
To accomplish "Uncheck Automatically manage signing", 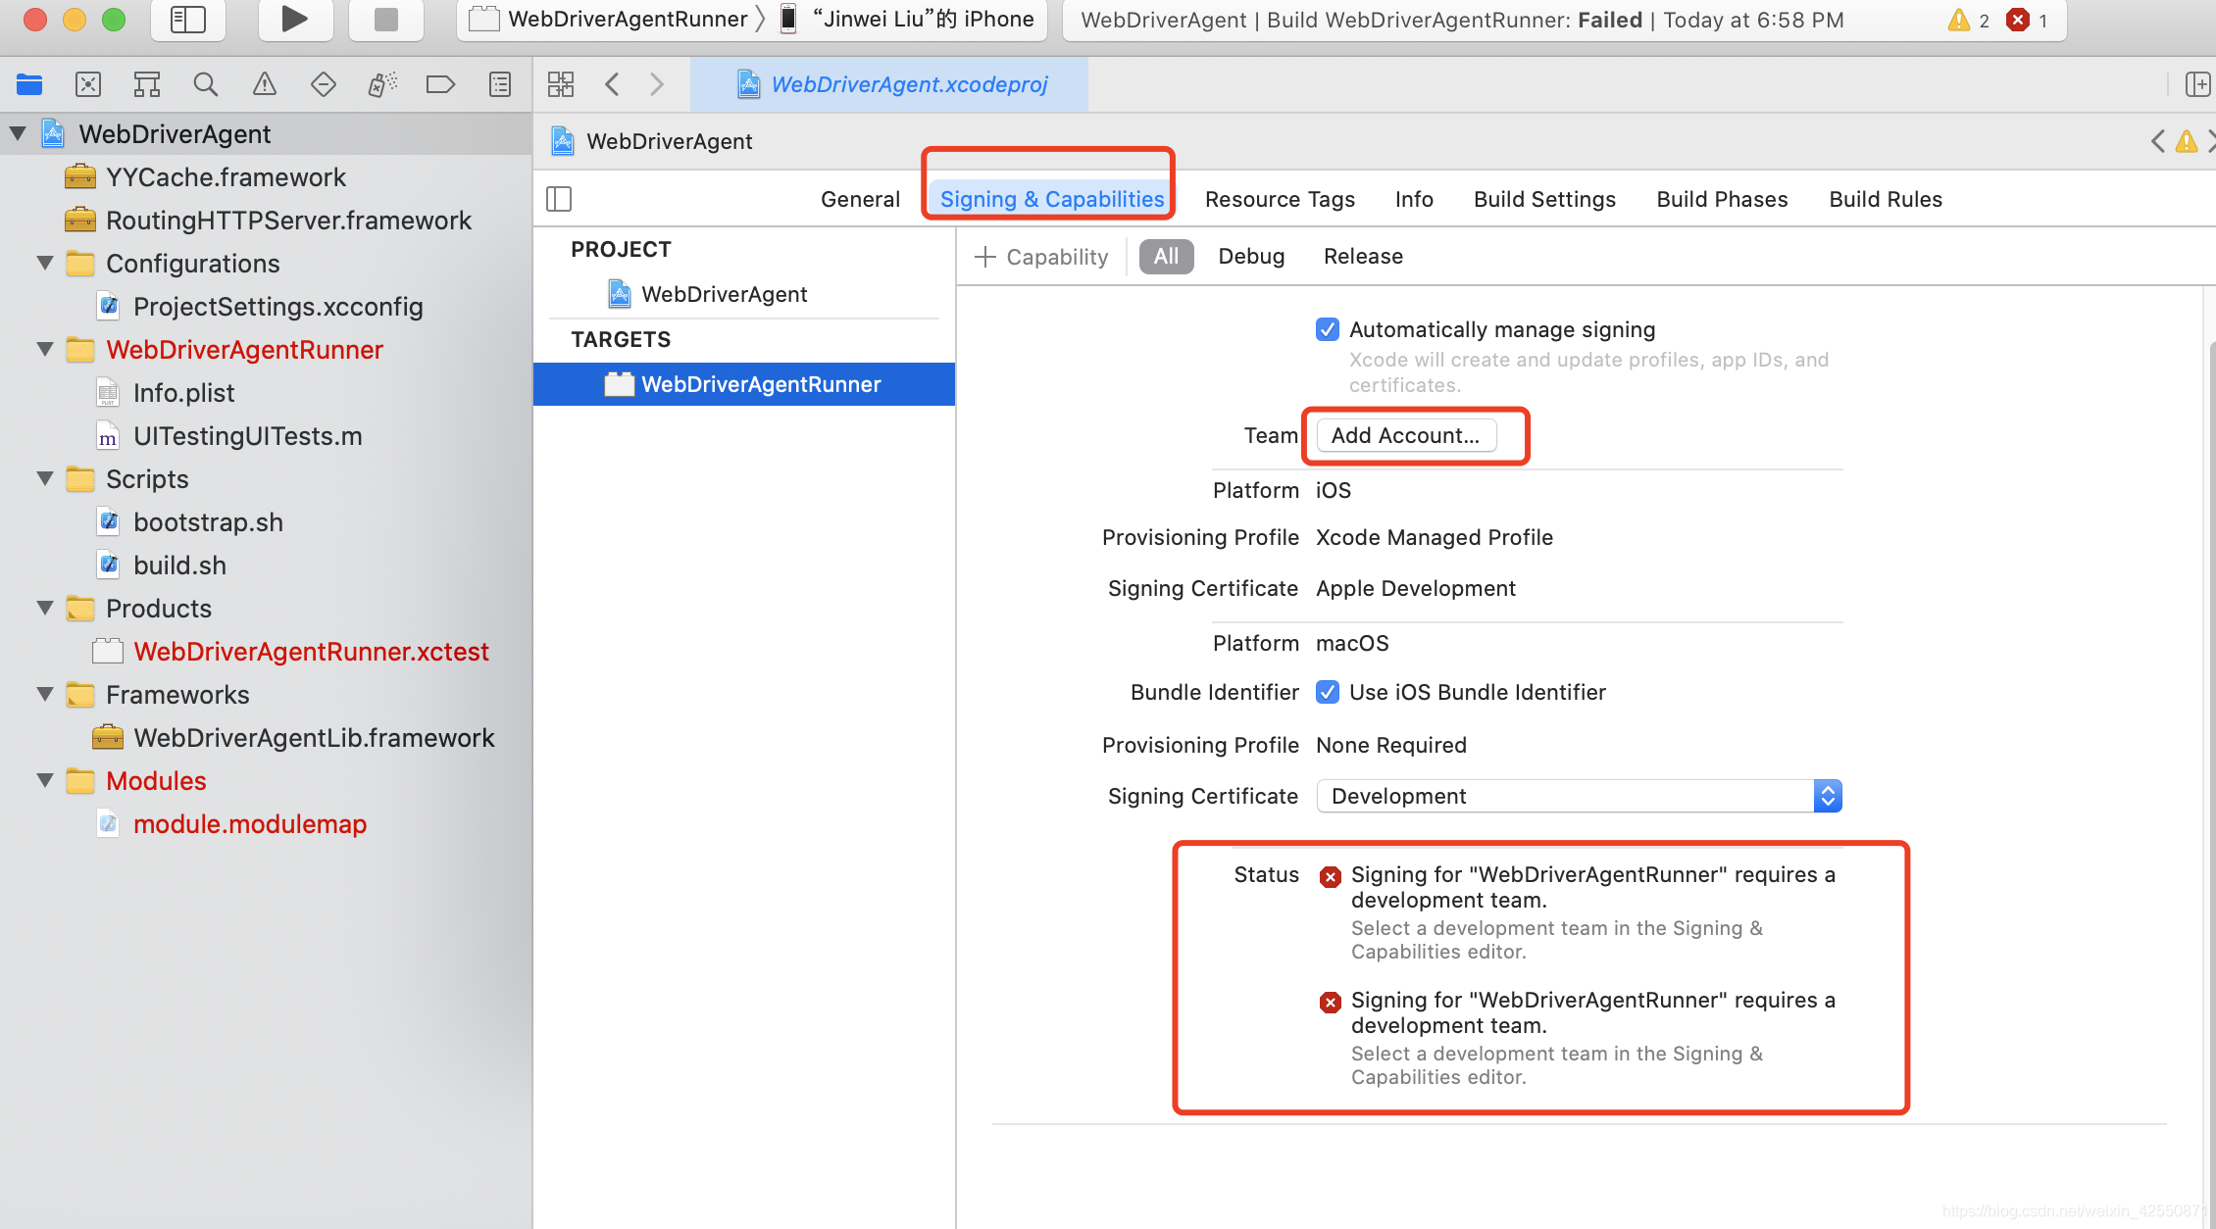I will pos(1328,329).
